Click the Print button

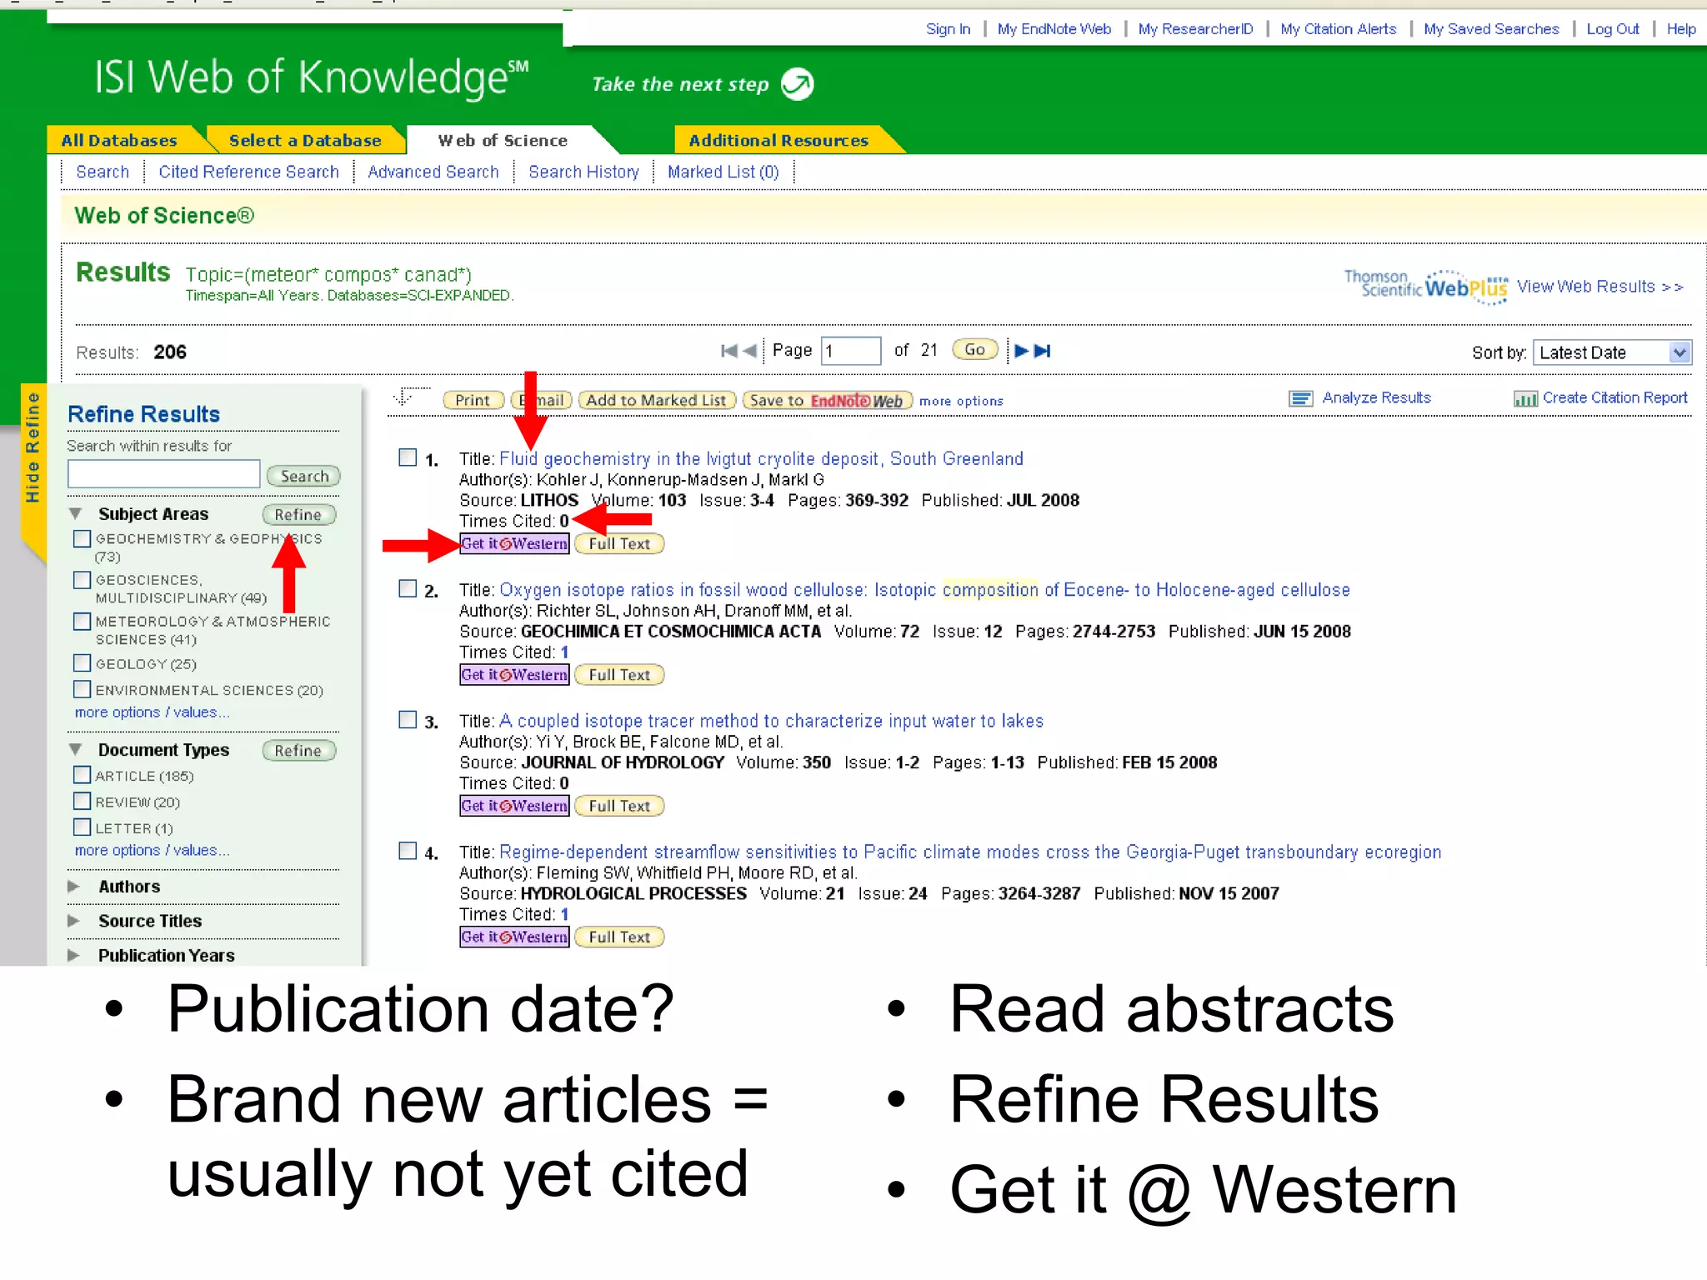(473, 400)
